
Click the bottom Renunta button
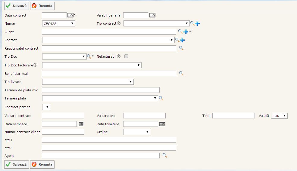[42, 164]
